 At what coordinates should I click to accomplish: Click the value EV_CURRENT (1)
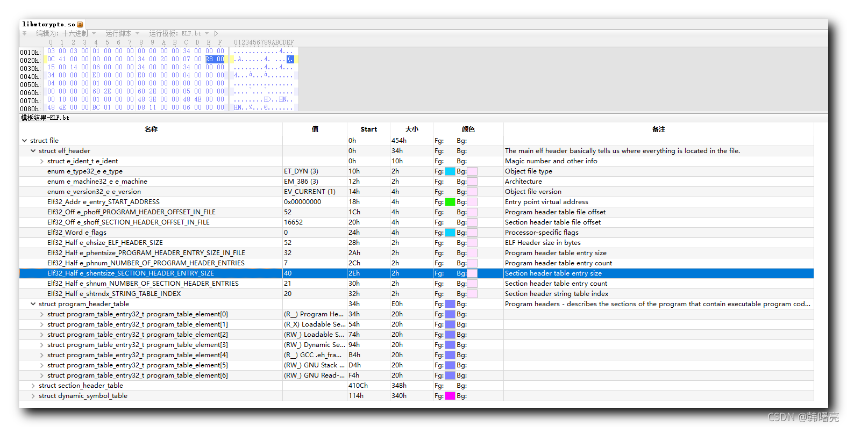[310, 192]
